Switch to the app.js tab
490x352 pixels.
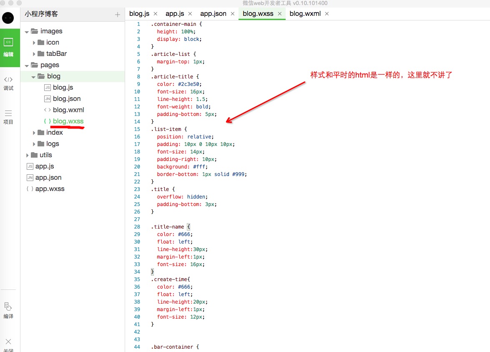(174, 14)
